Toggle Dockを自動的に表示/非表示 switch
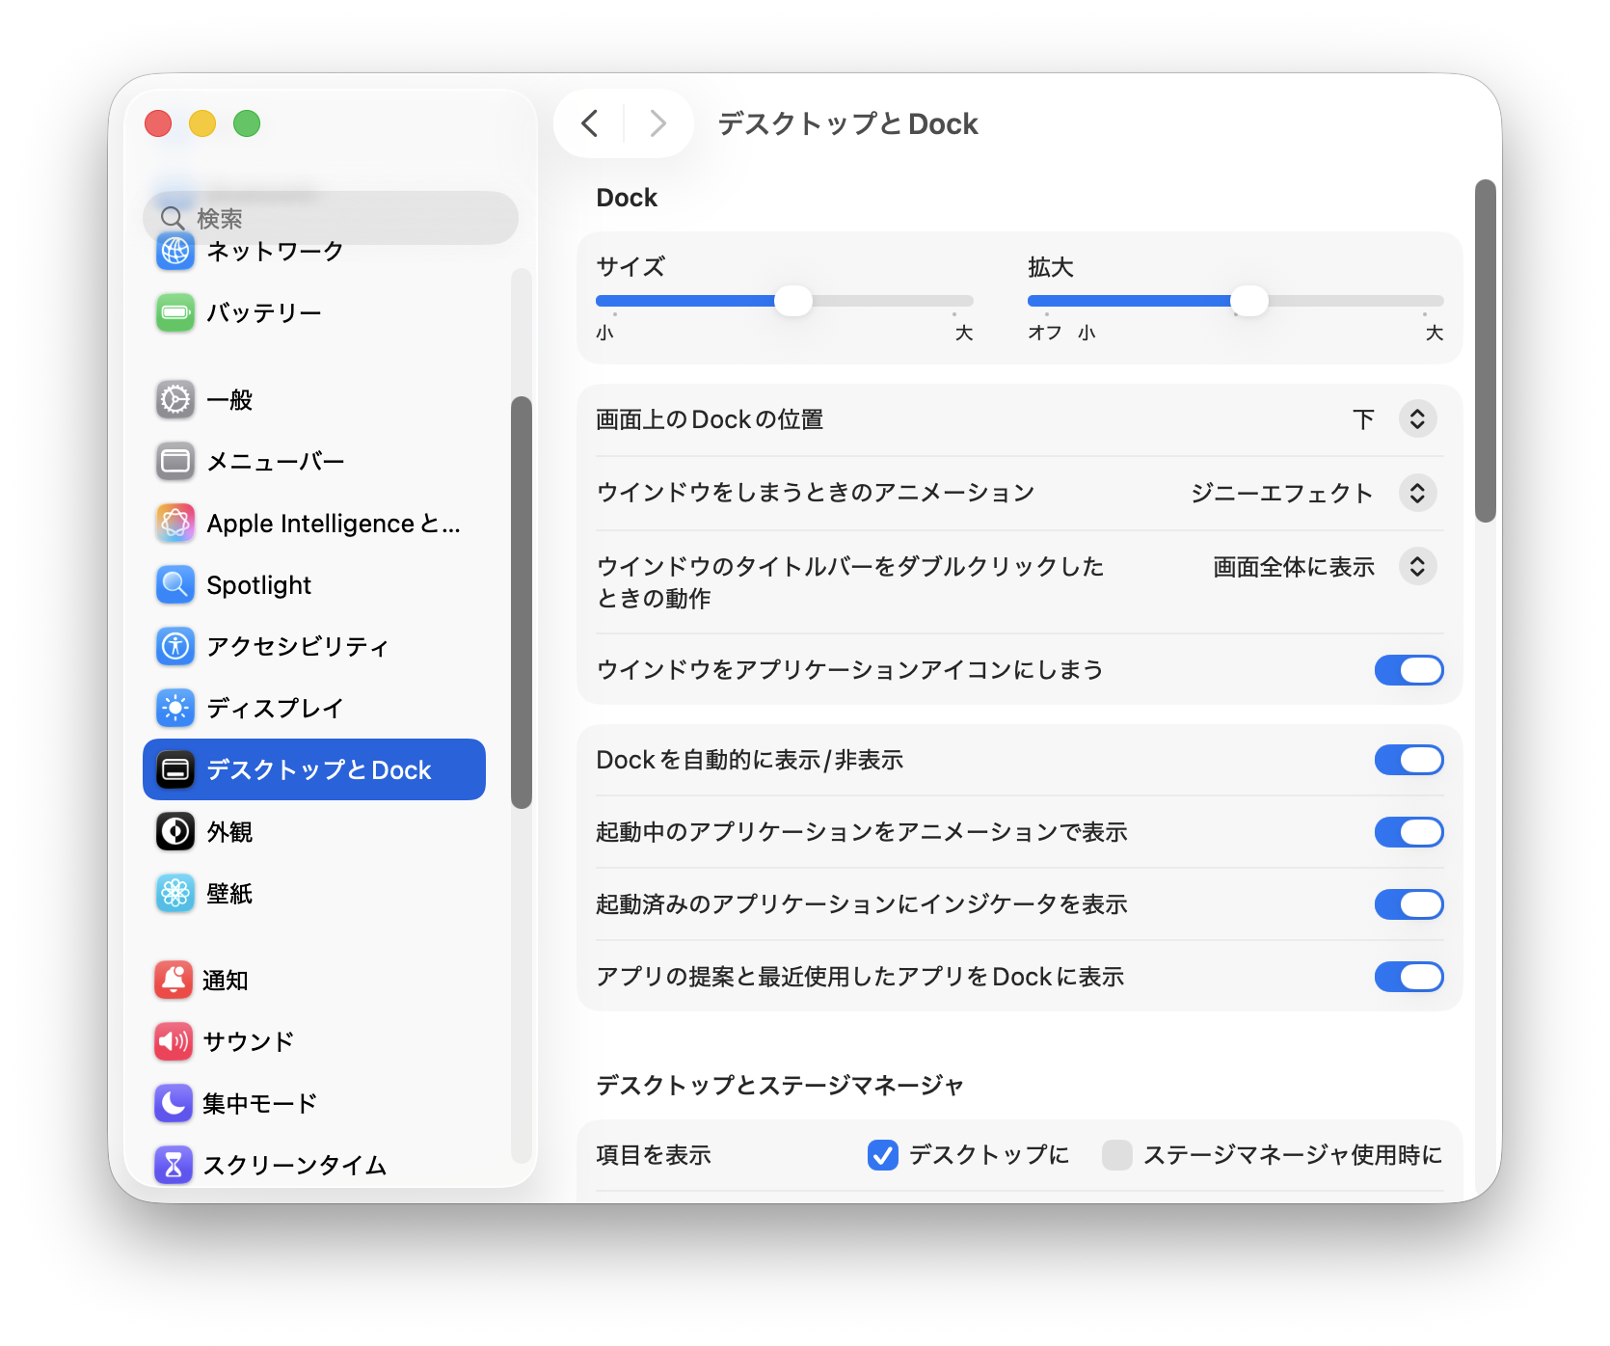This screenshot has width=1610, height=1346. (1409, 760)
